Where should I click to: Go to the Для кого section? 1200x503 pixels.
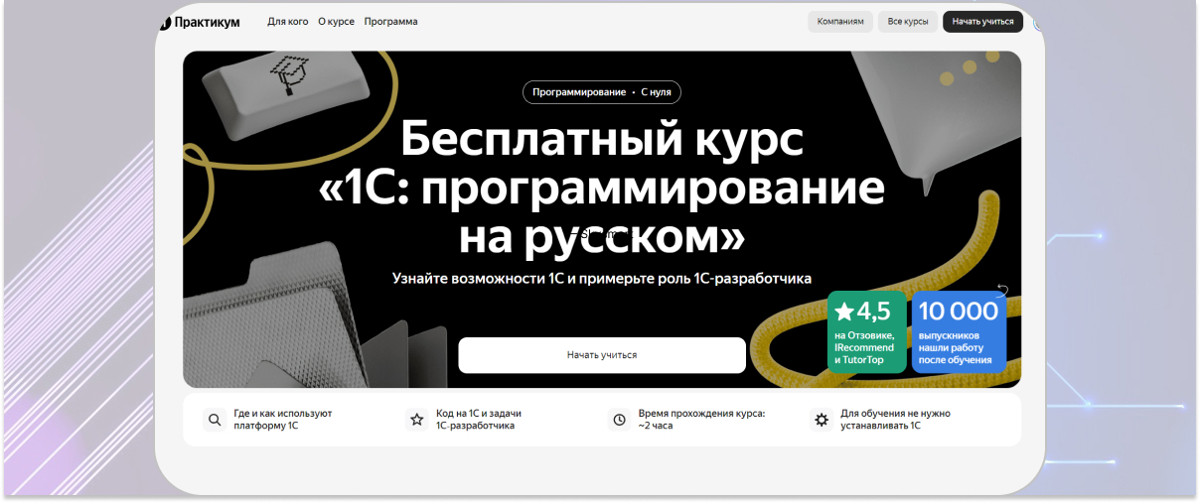click(x=287, y=22)
